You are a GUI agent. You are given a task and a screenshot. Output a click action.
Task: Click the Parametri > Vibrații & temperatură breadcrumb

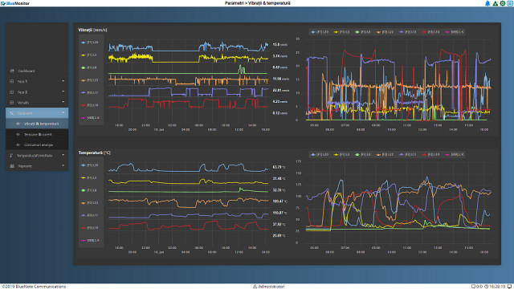click(258, 3)
